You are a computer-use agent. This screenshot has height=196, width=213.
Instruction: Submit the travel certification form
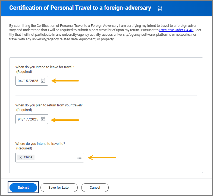pyautogui.click(x=23, y=187)
